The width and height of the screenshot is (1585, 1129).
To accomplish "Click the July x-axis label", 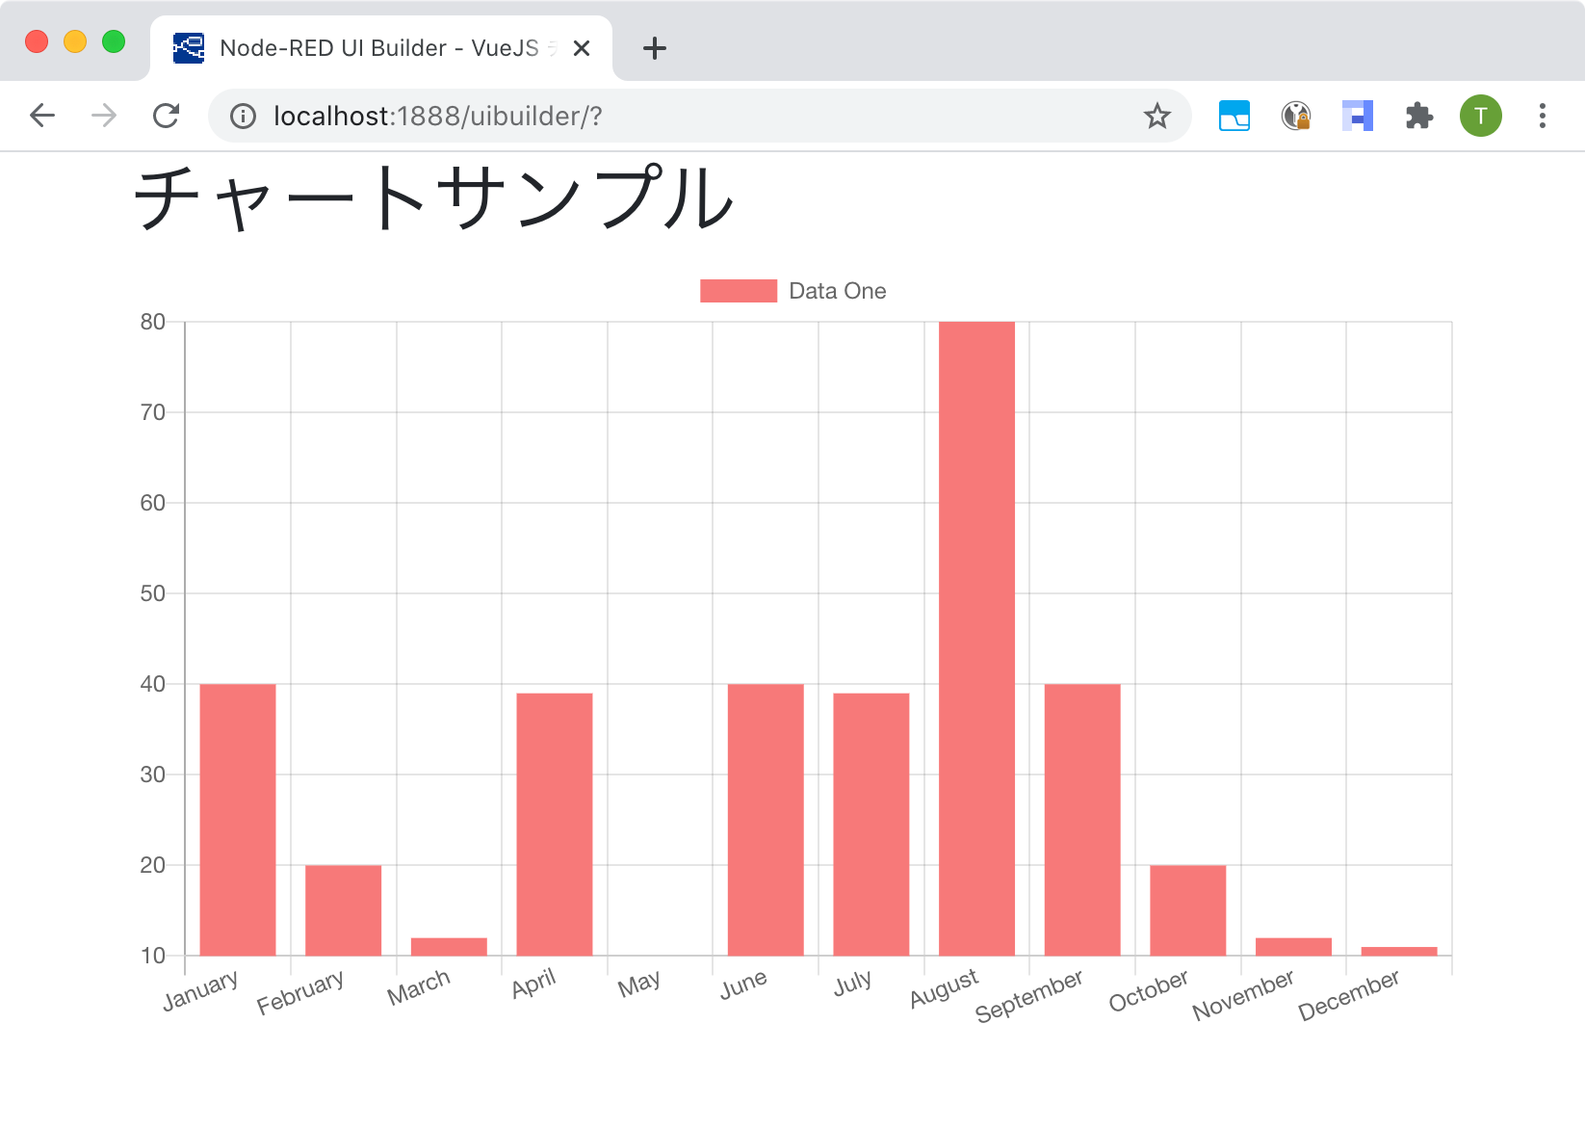I will click(853, 983).
